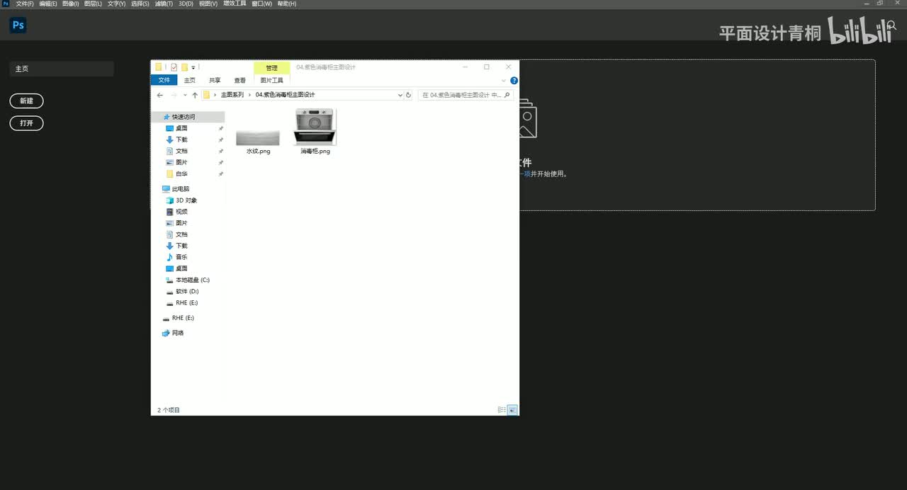907x490 pixels.
Task: Click the Explorer forward arrow
Action: tap(174, 95)
